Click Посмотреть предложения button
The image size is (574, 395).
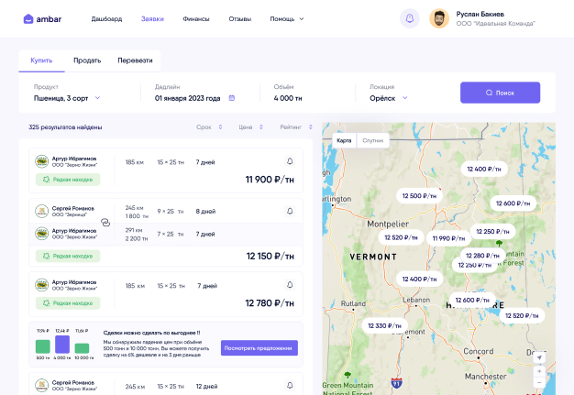pyautogui.click(x=259, y=347)
